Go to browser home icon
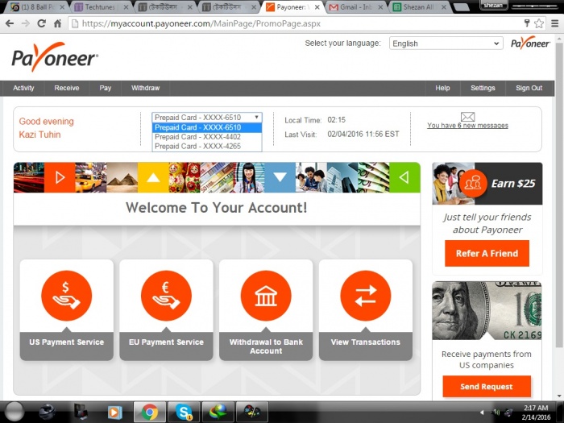Screen dimensions: 564x423 pos(57,23)
